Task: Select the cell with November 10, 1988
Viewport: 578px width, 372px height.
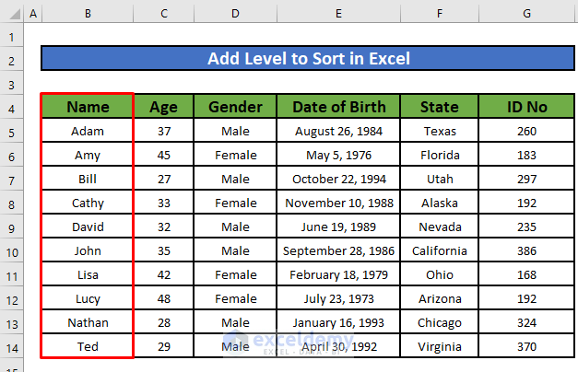Action: pos(338,203)
